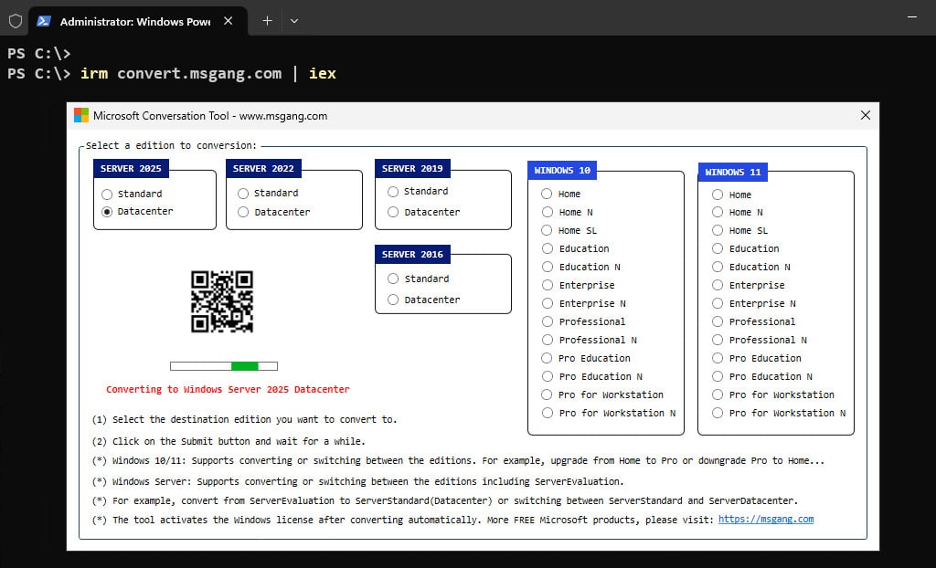Click the 'Select a edition to conversion' label
This screenshot has width=936, height=568.
point(171,145)
